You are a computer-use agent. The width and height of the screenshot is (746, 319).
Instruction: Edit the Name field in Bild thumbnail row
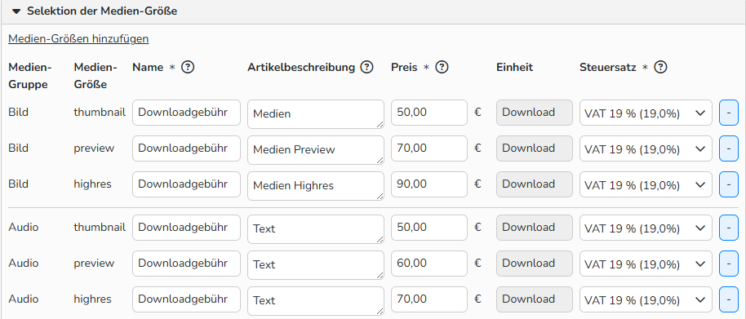(186, 113)
